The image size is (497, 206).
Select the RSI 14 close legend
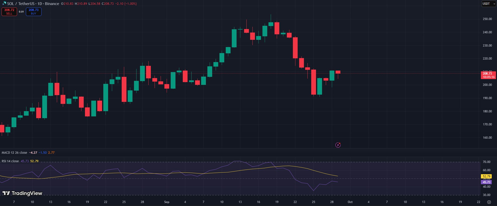coord(10,161)
